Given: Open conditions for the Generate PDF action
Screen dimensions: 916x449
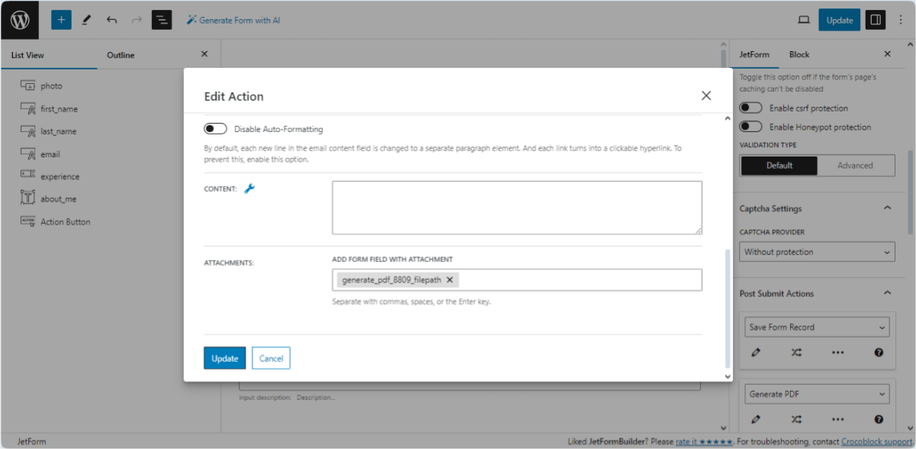Looking at the screenshot, I should point(796,419).
